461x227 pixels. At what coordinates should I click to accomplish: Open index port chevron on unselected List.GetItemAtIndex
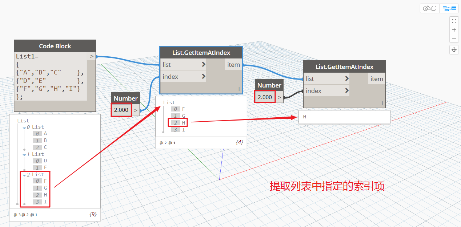point(347,91)
